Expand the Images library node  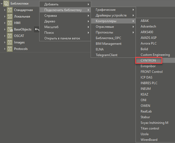tap(5, 42)
